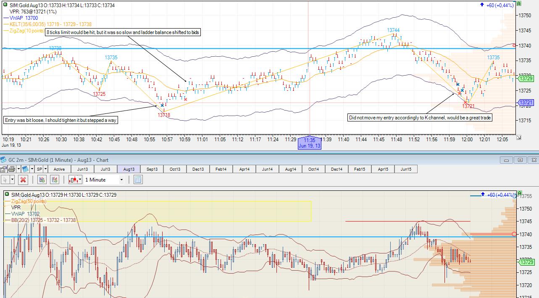Click the add study icon
The width and height of the screenshot is (539, 298).
pos(42,179)
